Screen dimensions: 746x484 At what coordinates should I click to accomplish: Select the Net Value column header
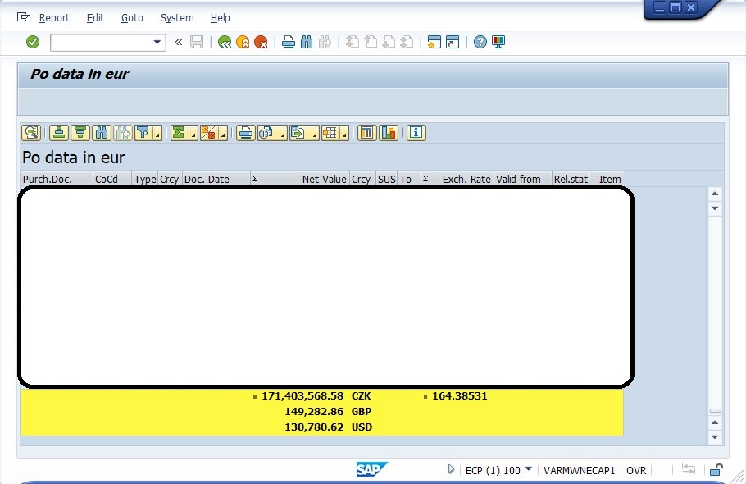(300, 179)
